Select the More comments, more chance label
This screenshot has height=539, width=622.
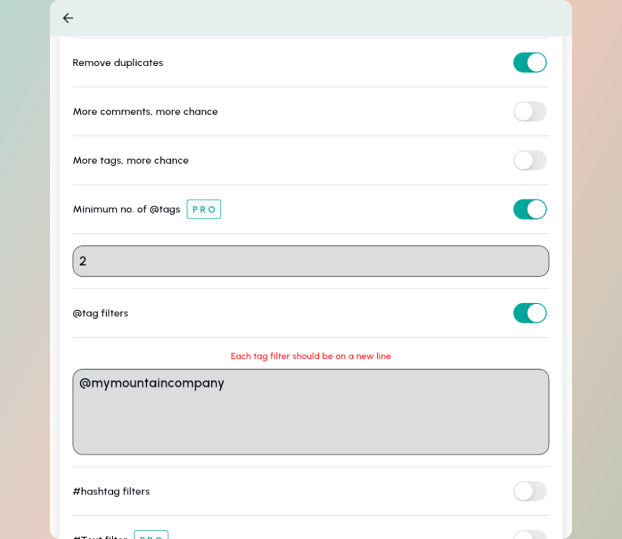coord(145,112)
